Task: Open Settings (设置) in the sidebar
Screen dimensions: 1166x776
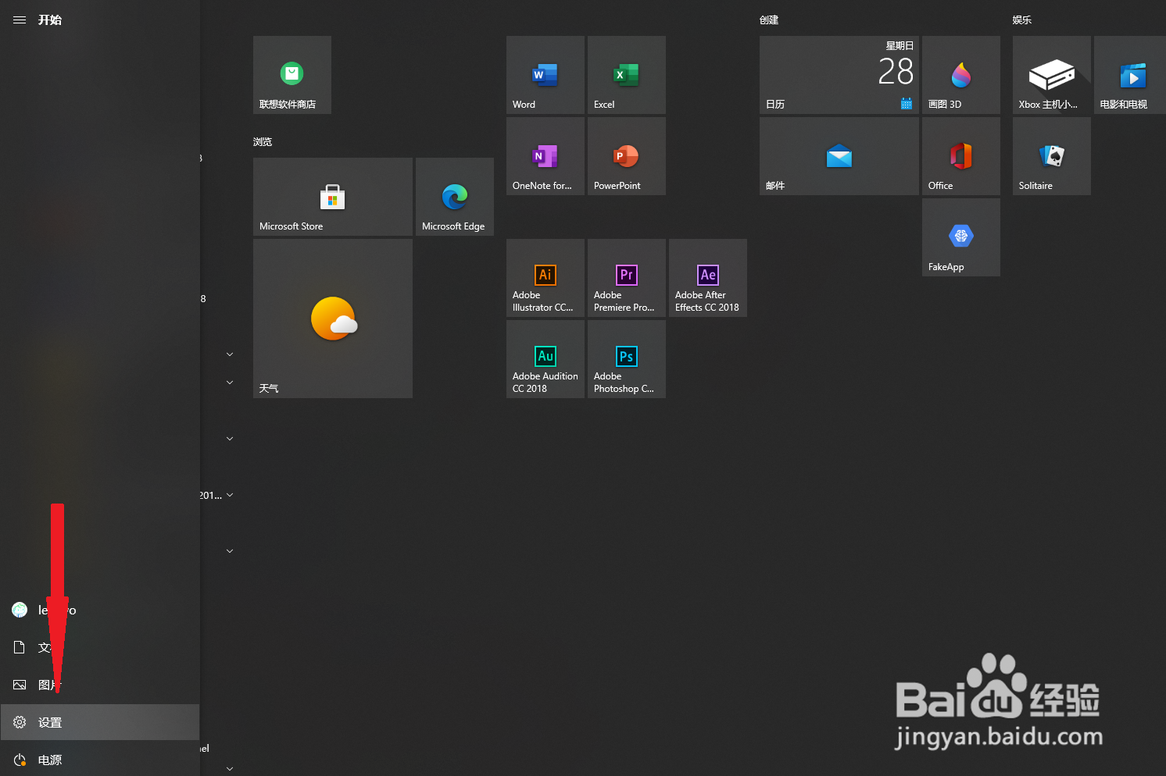Action: click(100, 722)
